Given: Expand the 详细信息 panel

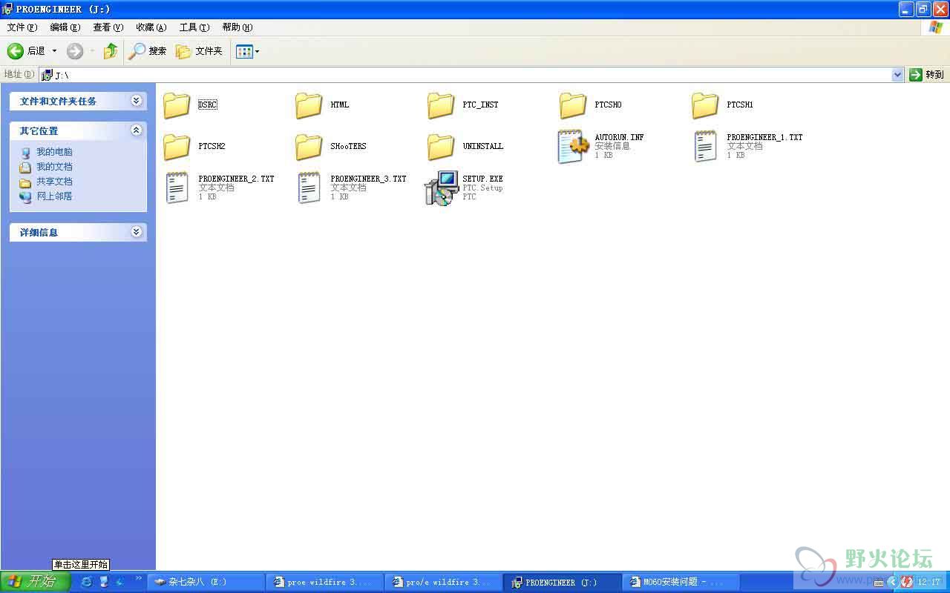Looking at the screenshot, I should (136, 232).
